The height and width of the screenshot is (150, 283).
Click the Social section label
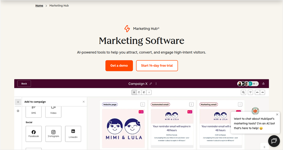point(29,122)
